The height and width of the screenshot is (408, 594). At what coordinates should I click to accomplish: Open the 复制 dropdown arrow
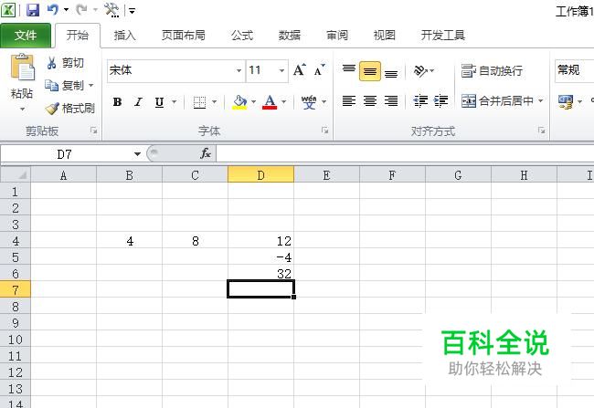pyautogui.click(x=90, y=85)
